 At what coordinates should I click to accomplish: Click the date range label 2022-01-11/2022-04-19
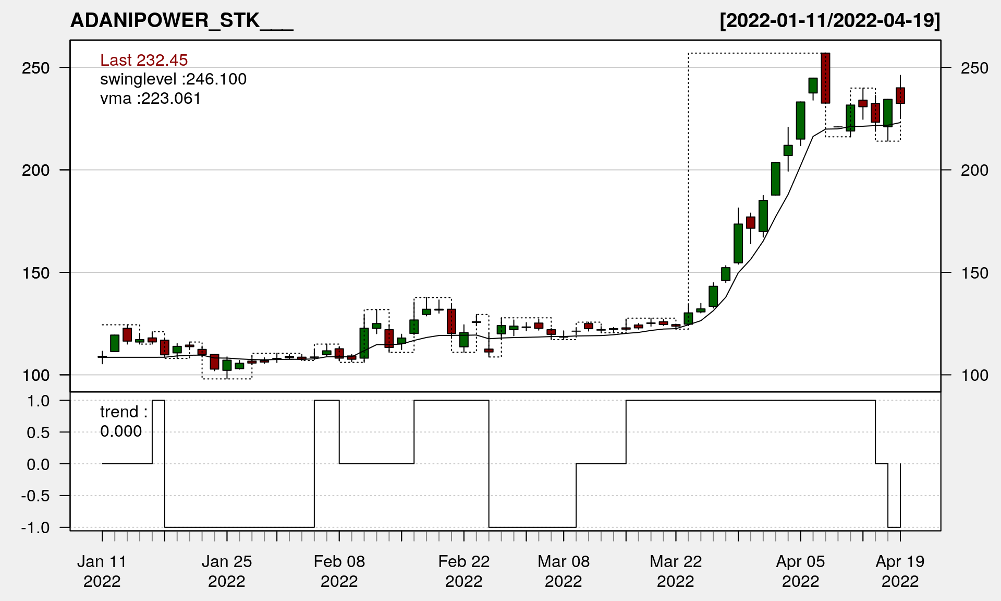pyautogui.click(x=830, y=21)
